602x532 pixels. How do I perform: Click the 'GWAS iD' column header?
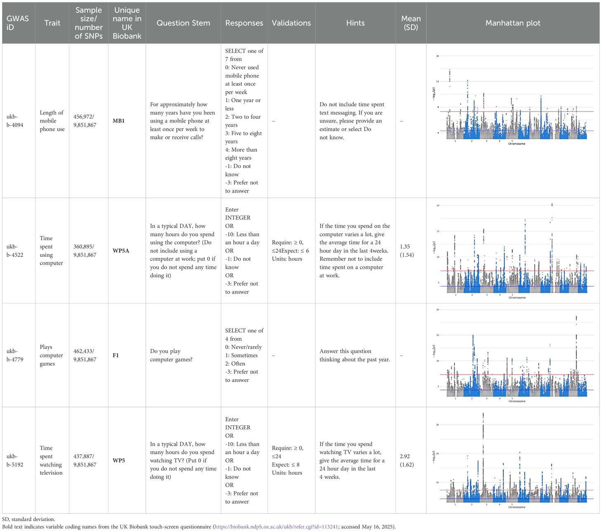(x=18, y=23)
